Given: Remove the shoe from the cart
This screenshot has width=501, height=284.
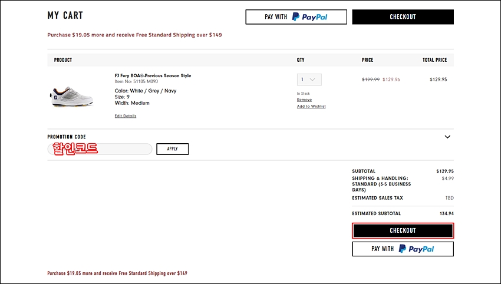Looking at the screenshot, I should coord(304,100).
